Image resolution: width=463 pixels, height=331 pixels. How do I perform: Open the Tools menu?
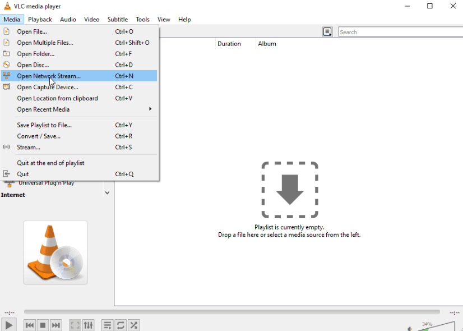(x=142, y=20)
